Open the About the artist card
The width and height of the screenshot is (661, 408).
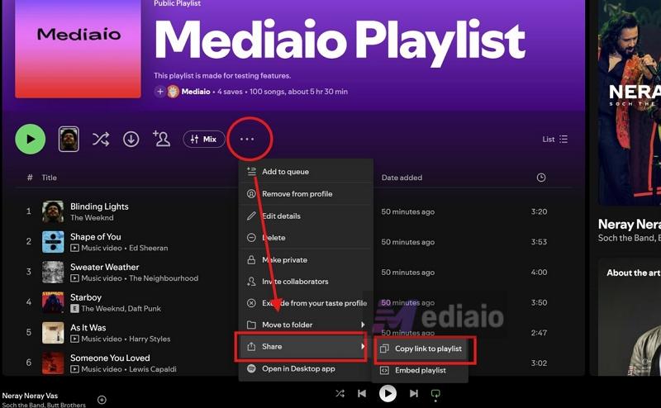pyautogui.click(x=630, y=317)
